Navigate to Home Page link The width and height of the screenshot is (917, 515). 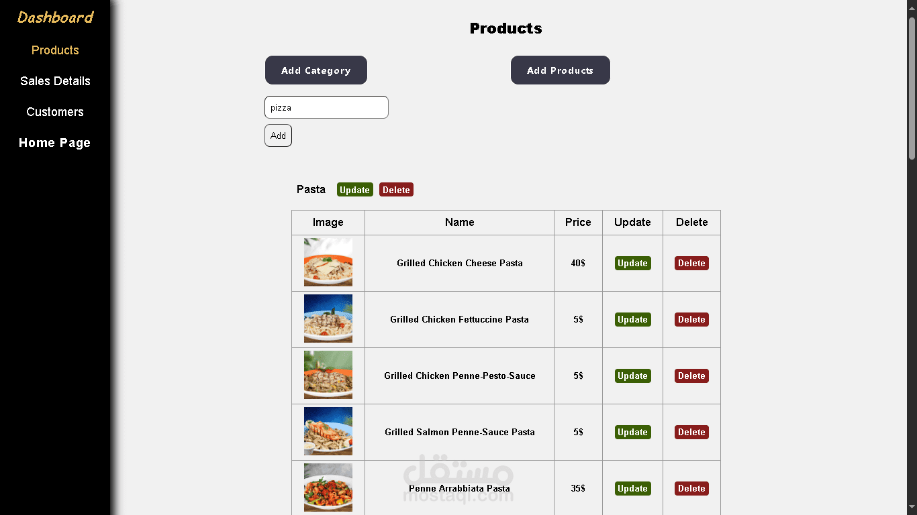pos(55,143)
